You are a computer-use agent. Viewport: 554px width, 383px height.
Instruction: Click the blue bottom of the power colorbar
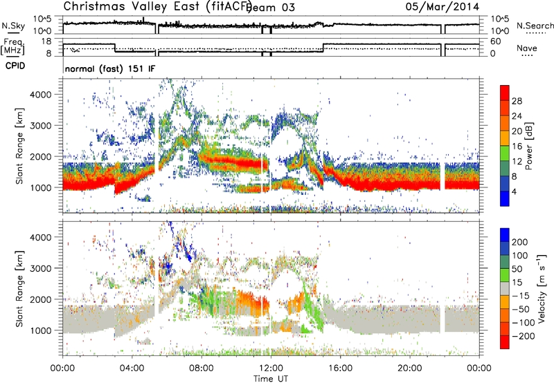(x=505, y=198)
